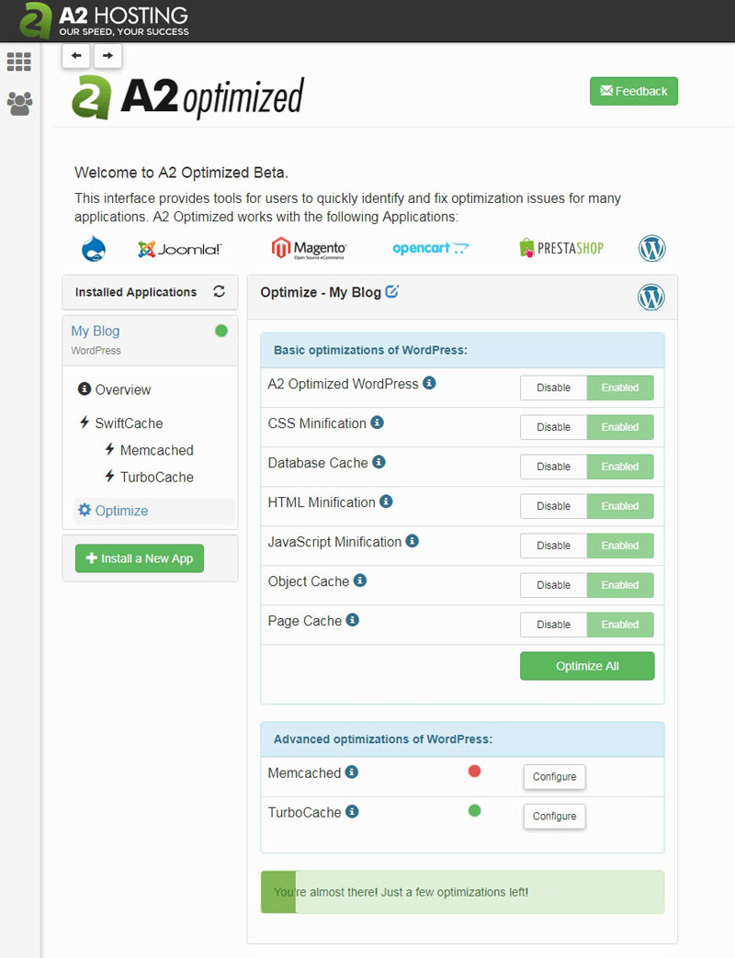Disable Object Cache
This screenshot has height=958, width=735.
pyautogui.click(x=553, y=585)
